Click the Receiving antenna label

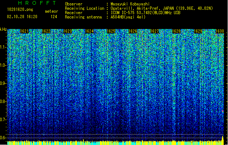click(x=83, y=17)
